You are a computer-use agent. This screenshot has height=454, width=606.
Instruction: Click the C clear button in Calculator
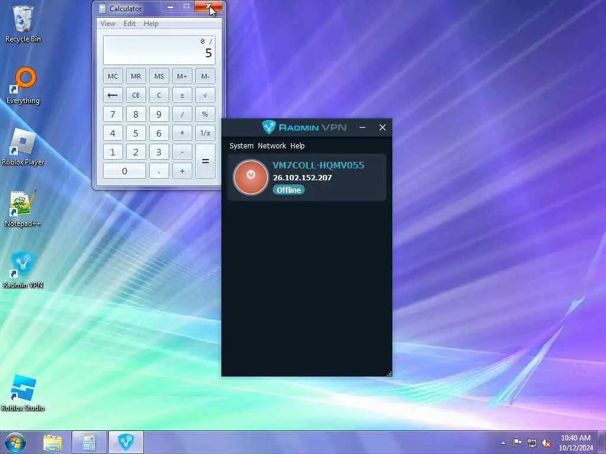pos(159,95)
